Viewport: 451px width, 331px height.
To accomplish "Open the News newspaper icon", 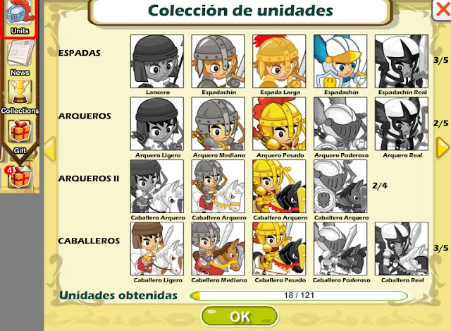I will coord(20,58).
